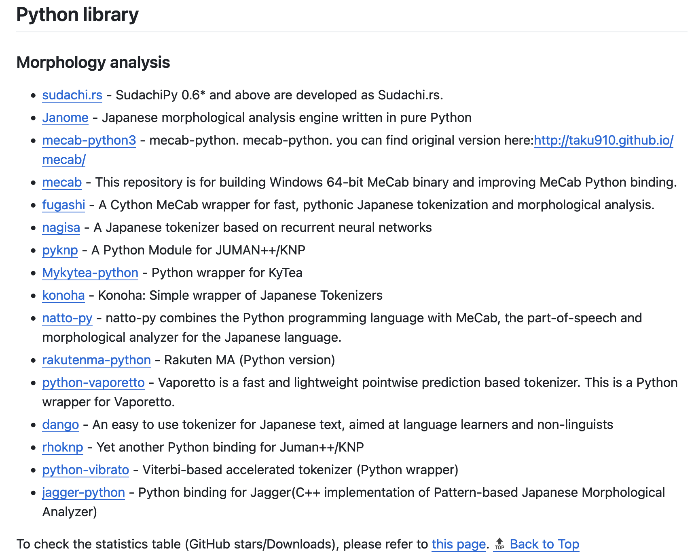
Task: Open the nagisa tokenizer link
Action: point(61,227)
